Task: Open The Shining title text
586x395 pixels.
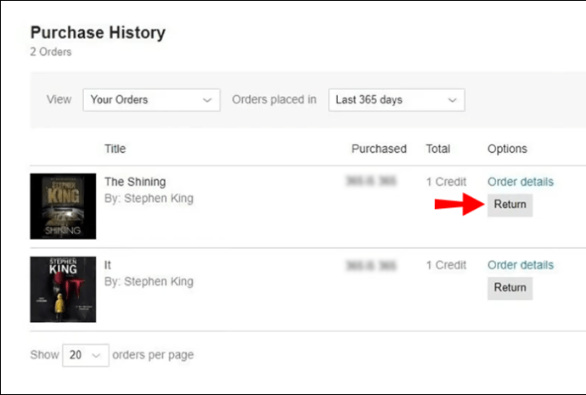Action: click(x=135, y=182)
